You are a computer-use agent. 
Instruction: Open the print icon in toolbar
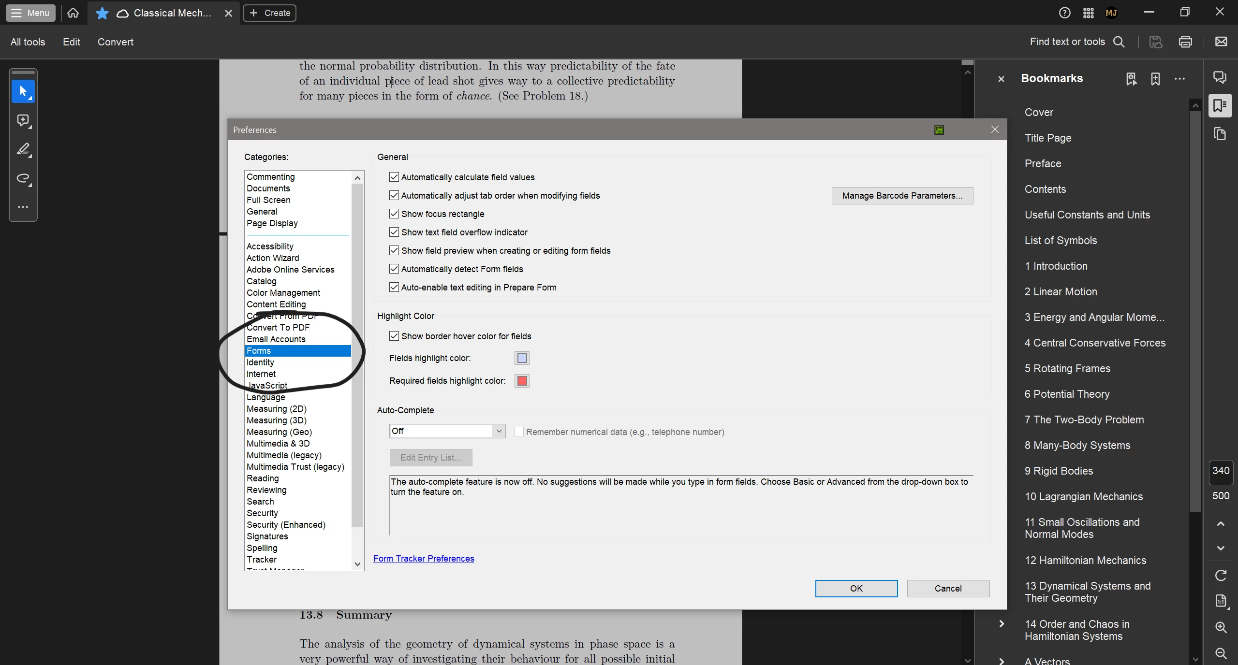[1185, 42]
